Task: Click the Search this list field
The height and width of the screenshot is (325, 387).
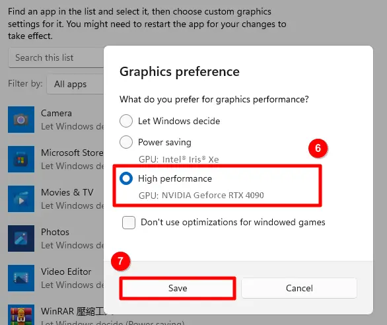Action: 56,57
